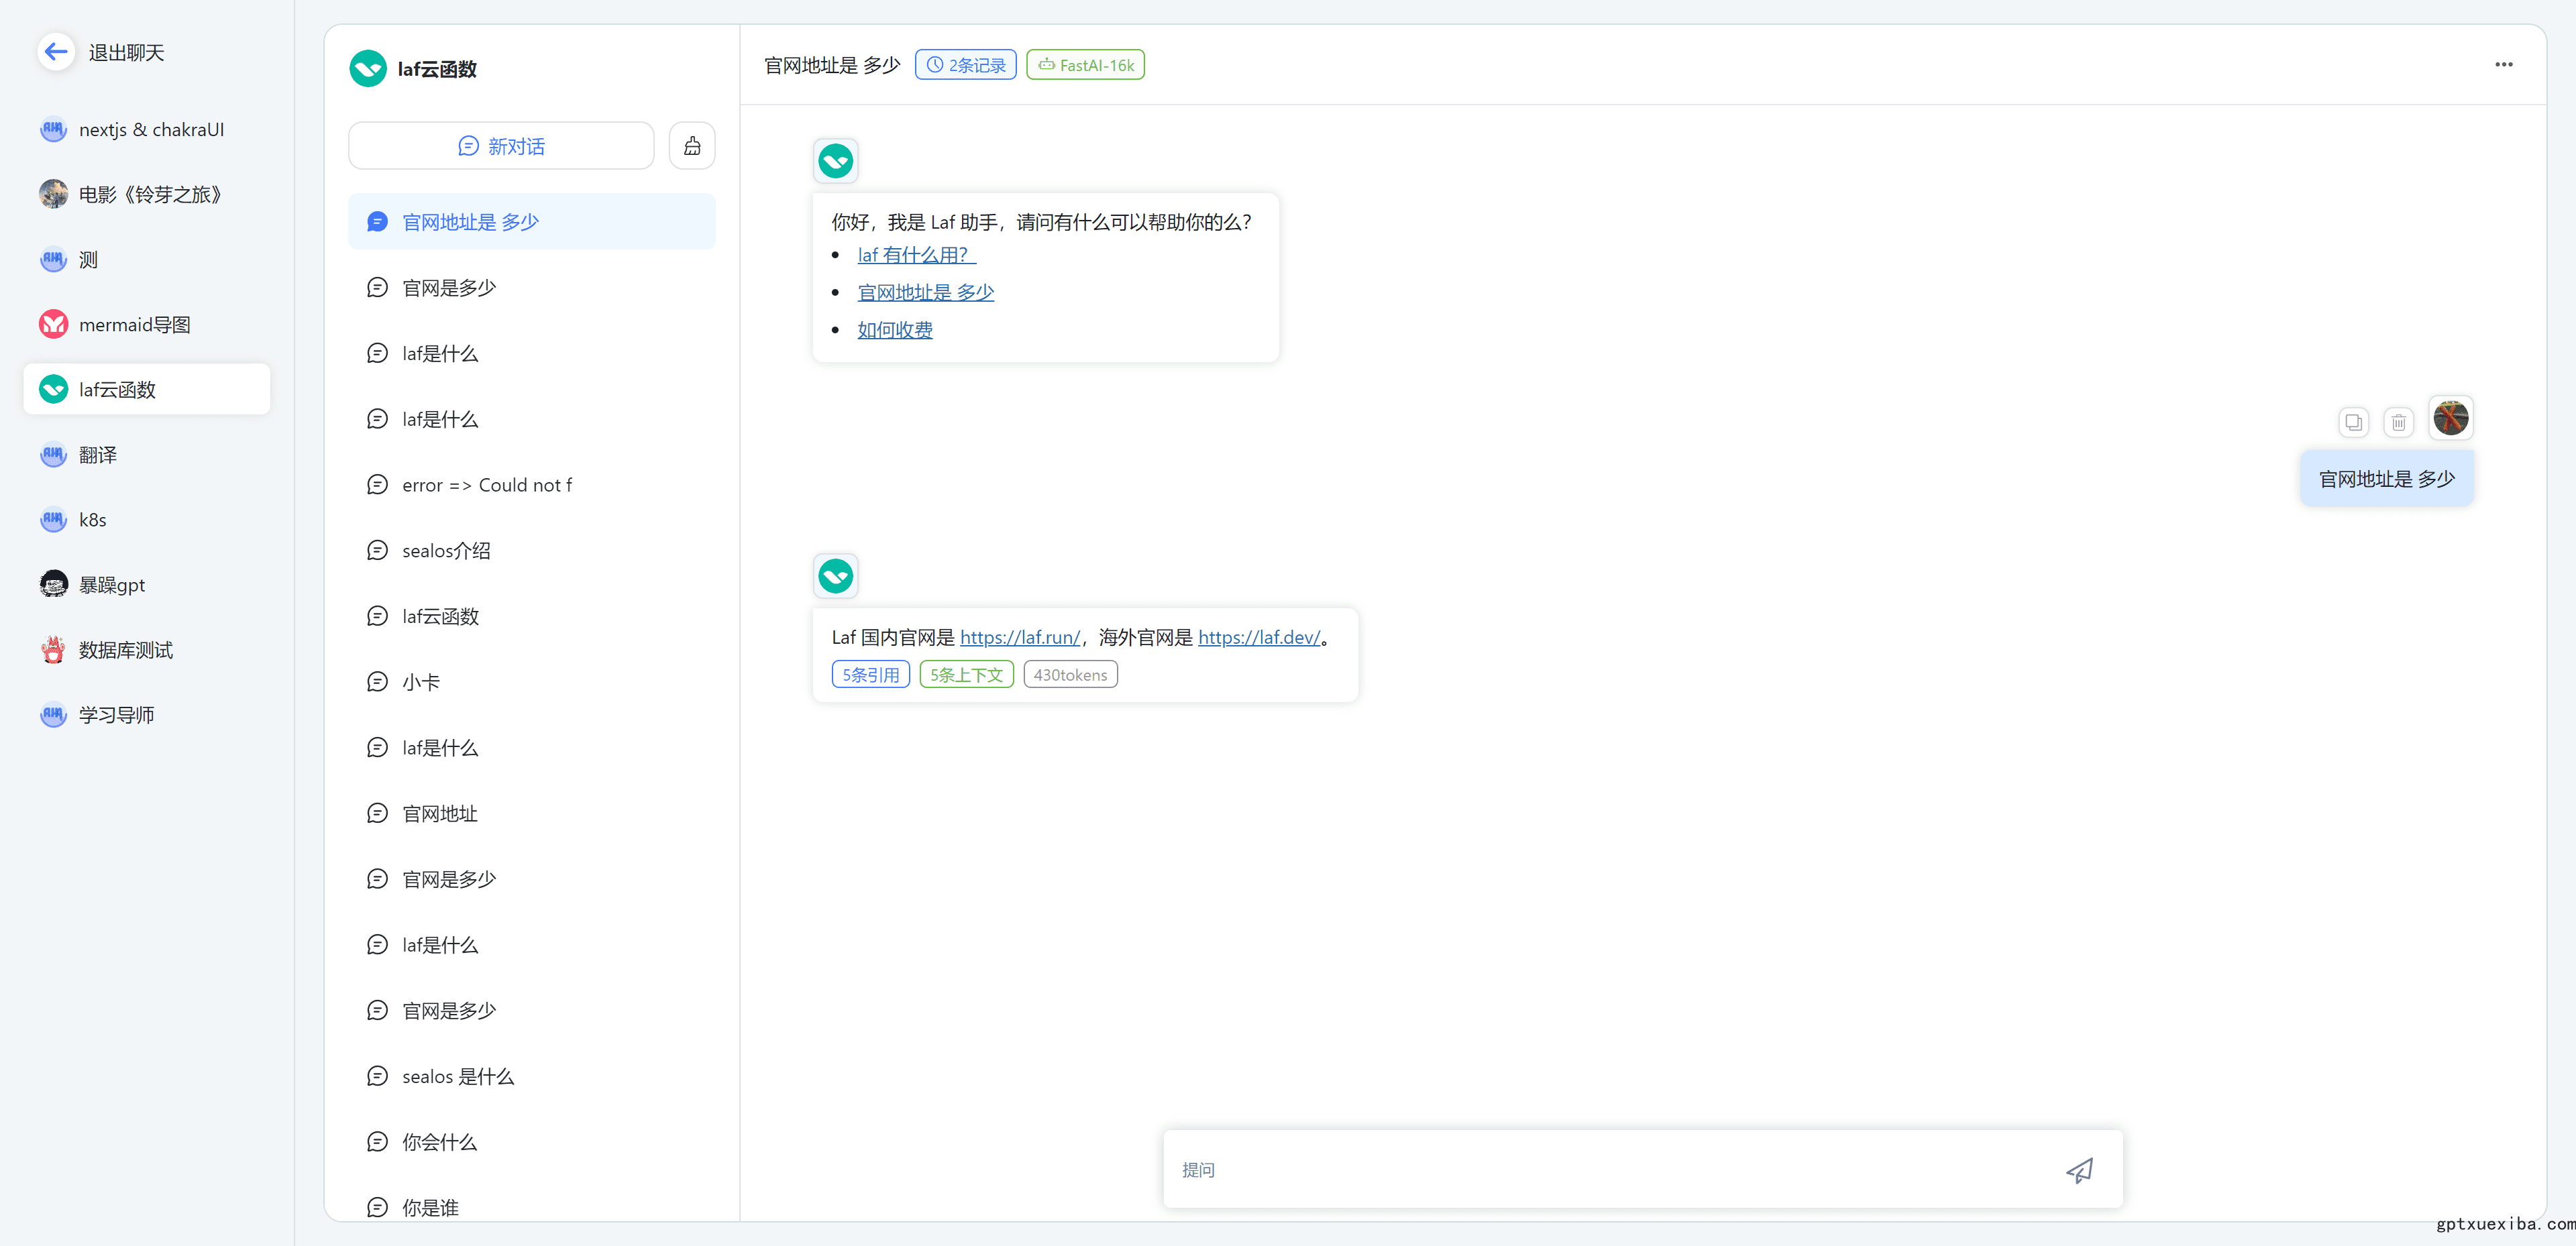The image size is (2576, 1246).
Task: Delete the user message with trash icon
Action: [2398, 422]
